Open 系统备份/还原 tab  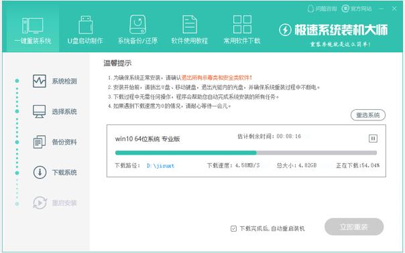(137, 29)
